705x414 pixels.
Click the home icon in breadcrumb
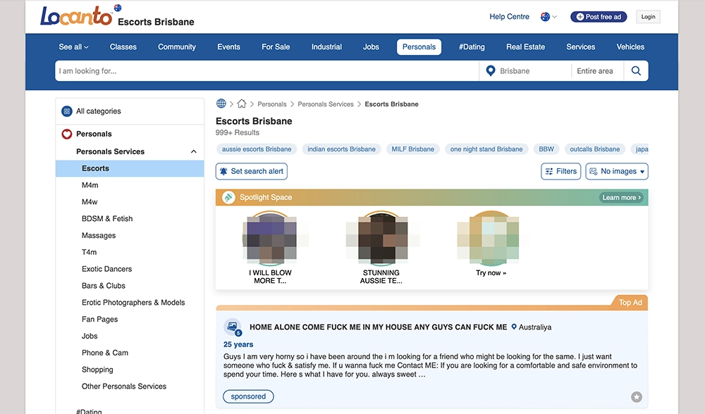pos(241,103)
